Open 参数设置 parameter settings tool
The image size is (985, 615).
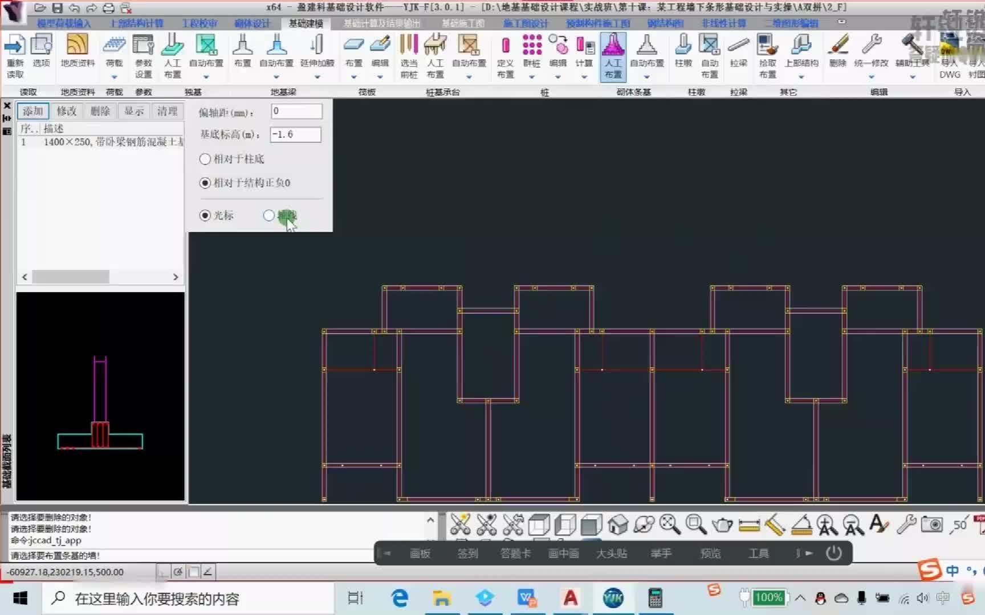[x=143, y=55]
